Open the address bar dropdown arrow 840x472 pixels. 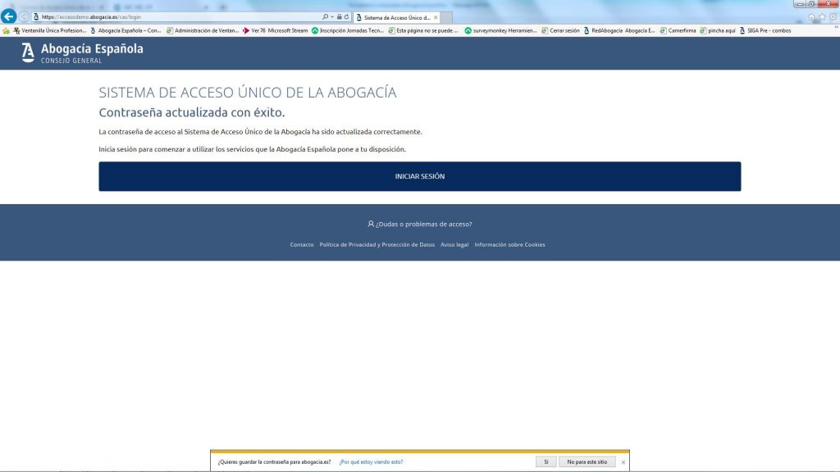pyautogui.click(x=332, y=17)
